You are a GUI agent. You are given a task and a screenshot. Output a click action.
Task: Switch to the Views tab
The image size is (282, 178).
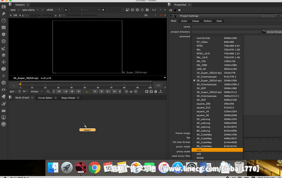[195, 21]
